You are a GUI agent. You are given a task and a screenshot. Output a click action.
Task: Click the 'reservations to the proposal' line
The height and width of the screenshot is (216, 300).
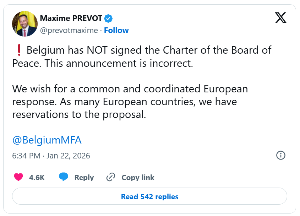click(x=79, y=115)
